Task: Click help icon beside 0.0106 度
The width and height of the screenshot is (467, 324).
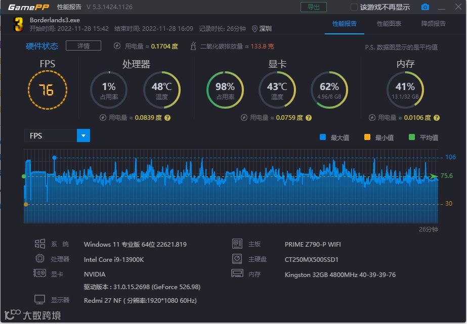Action: [437, 118]
